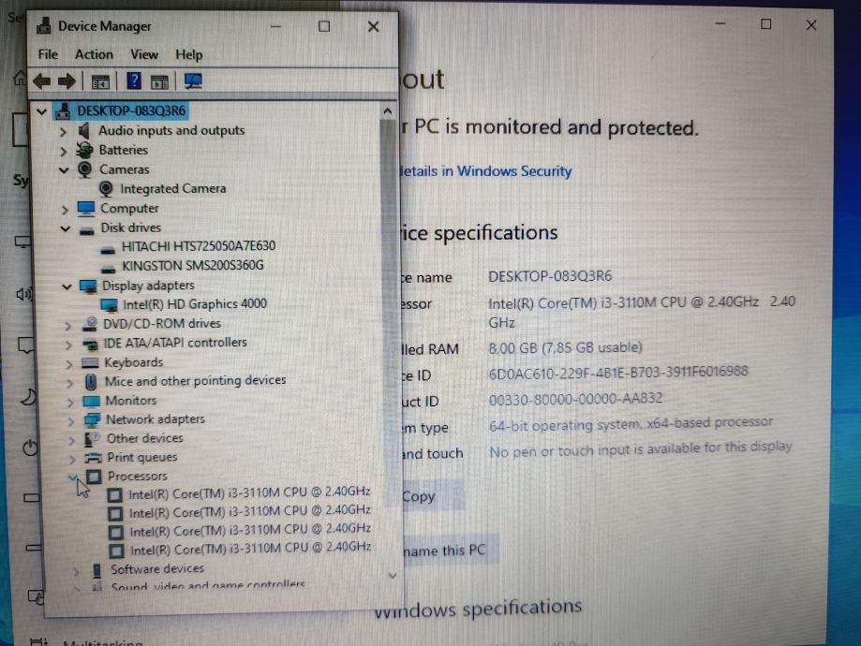Click the Audio inputs and outputs speaker icon
This screenshot has width=861, height=646.
coord(84,131)
